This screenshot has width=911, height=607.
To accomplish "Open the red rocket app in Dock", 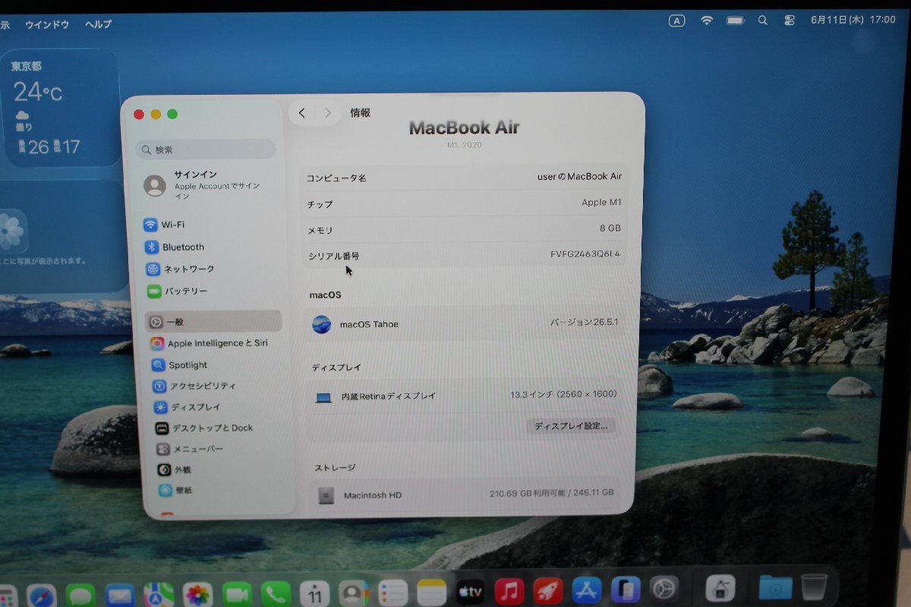I will (x=548, y=590).
